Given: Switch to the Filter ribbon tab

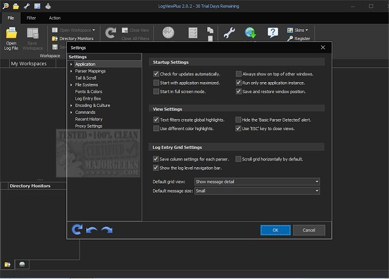Looking at the screenshot, I should point(31,18).
